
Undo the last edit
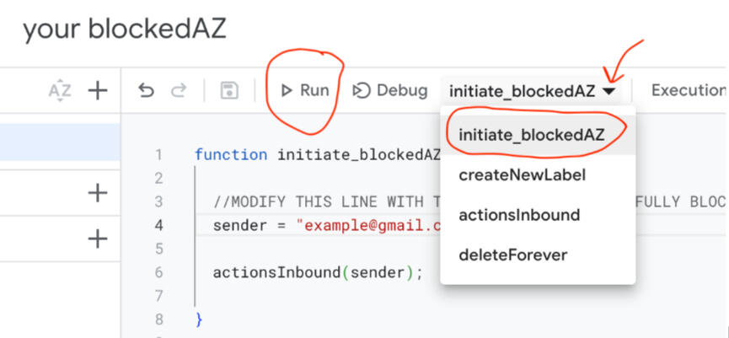[147, 90]
